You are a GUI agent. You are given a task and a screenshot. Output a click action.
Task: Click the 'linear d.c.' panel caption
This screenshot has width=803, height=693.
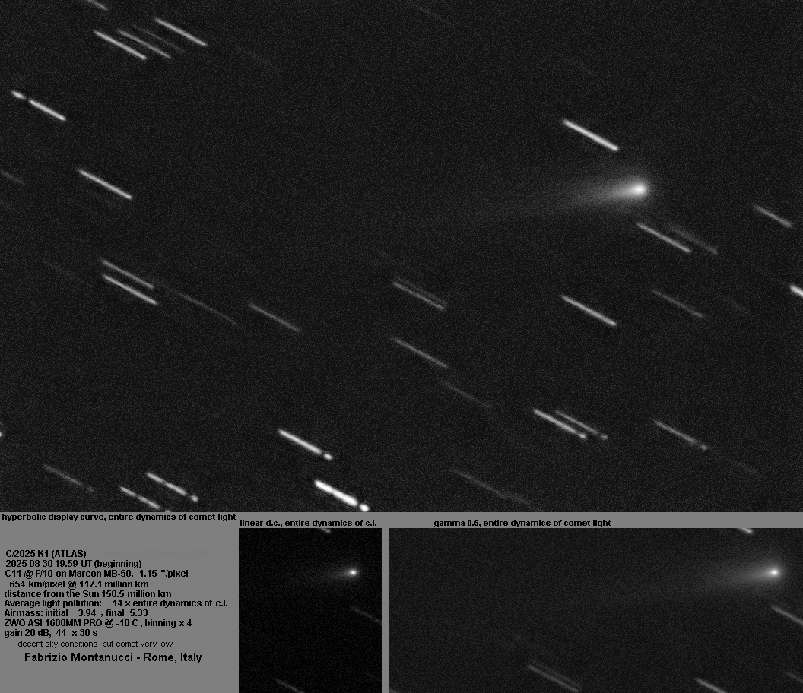308,523
